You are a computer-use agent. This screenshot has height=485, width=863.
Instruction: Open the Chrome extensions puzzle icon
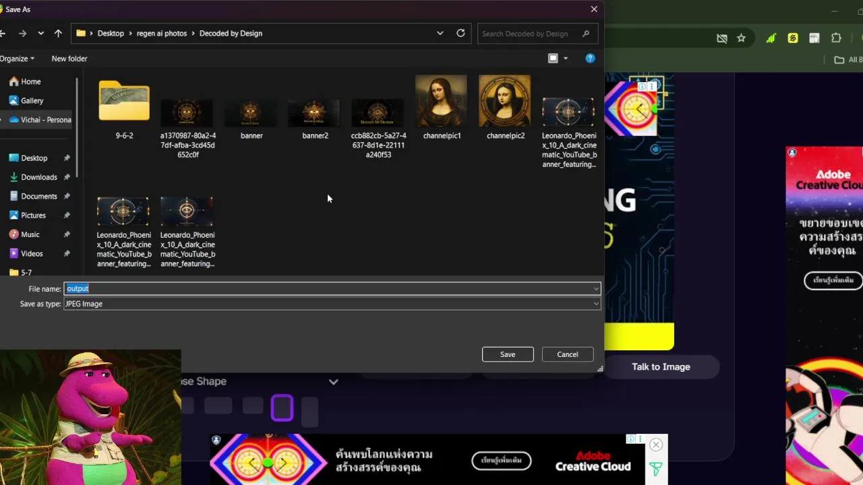tap(837, 38)
